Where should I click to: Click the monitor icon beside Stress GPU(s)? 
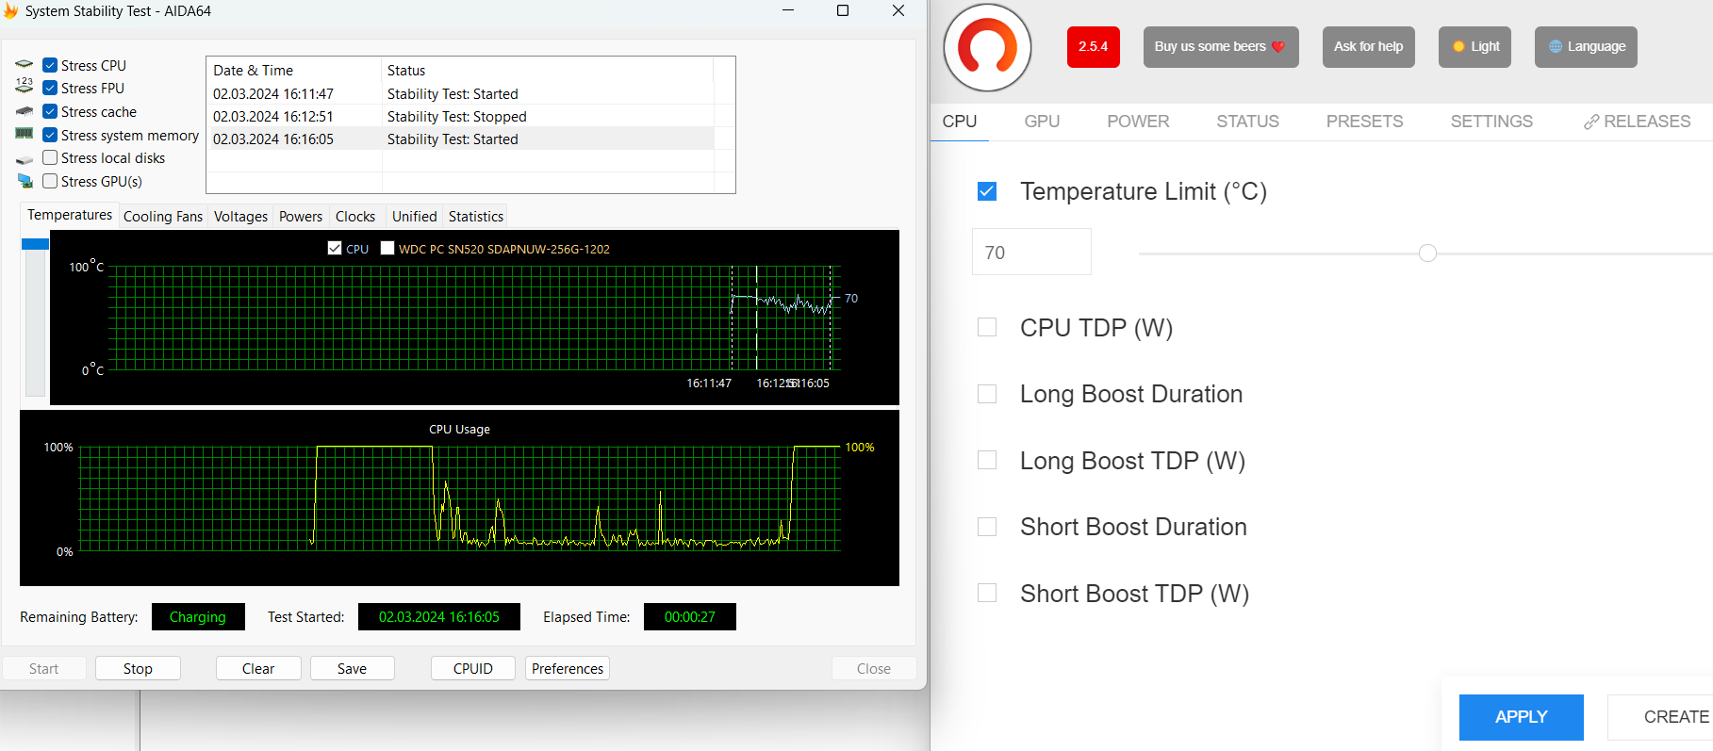[25, 181]
